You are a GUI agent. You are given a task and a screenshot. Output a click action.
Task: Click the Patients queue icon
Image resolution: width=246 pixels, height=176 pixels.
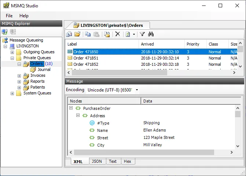pos(26,87)
